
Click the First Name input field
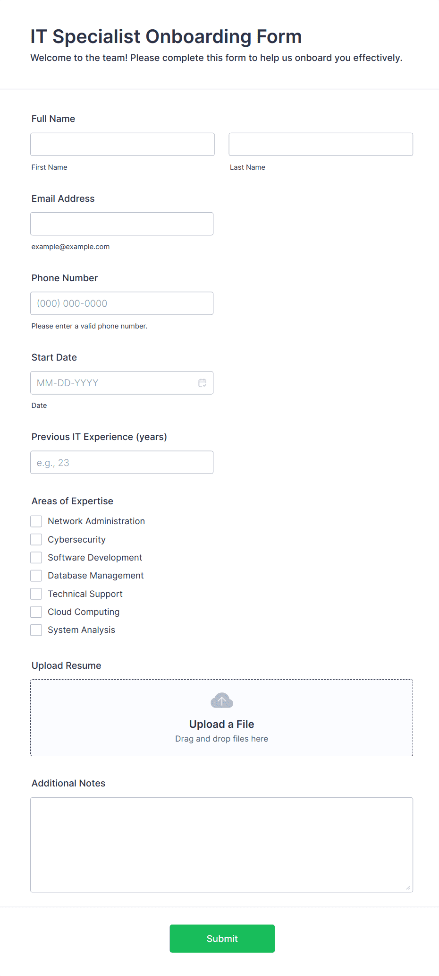[x=122, y=144]
